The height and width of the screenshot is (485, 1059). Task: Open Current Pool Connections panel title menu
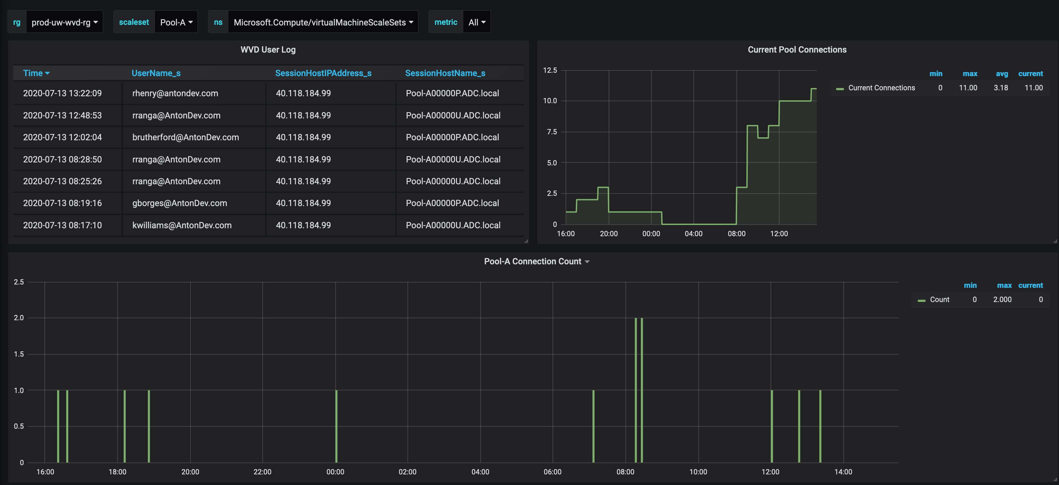[x=797, y=50]
